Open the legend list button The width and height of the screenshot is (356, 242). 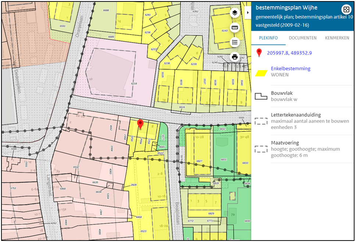[235, 42]
